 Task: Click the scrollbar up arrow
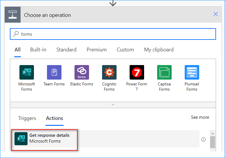pyautogui.click(x=213, y=133)
